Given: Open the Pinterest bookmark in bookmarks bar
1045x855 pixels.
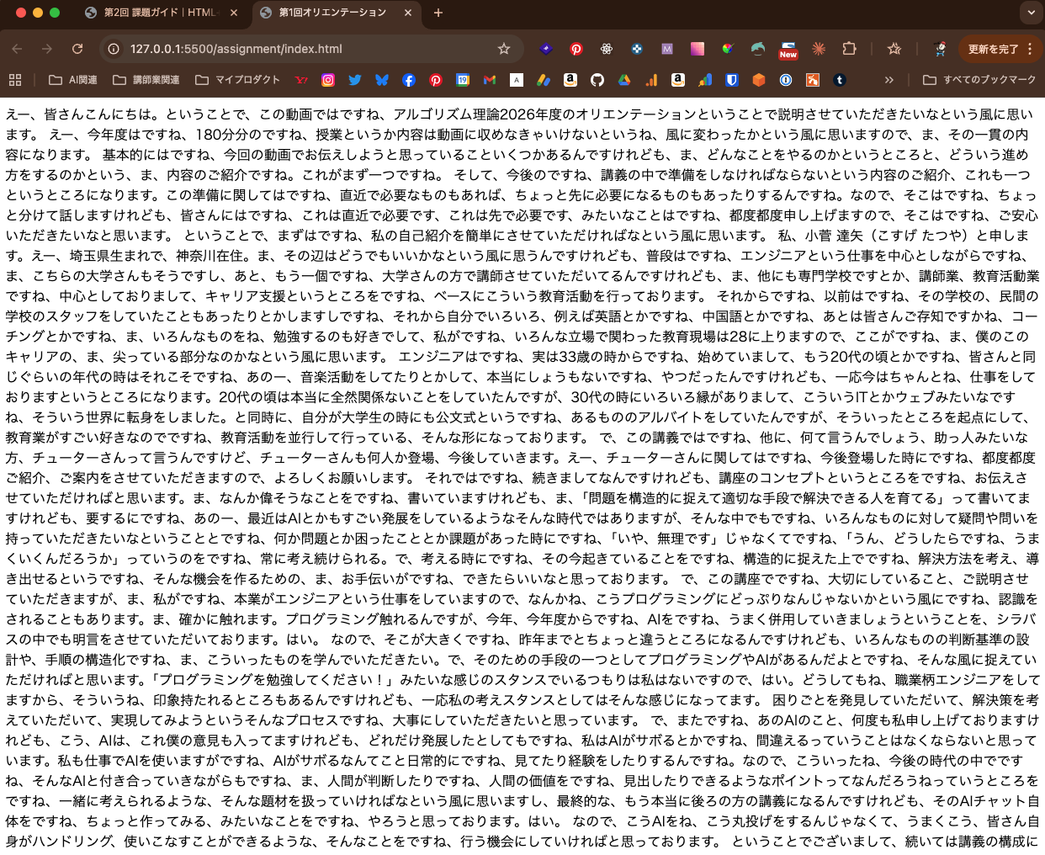Looking at the screenshot, I should tap(436, 80).
